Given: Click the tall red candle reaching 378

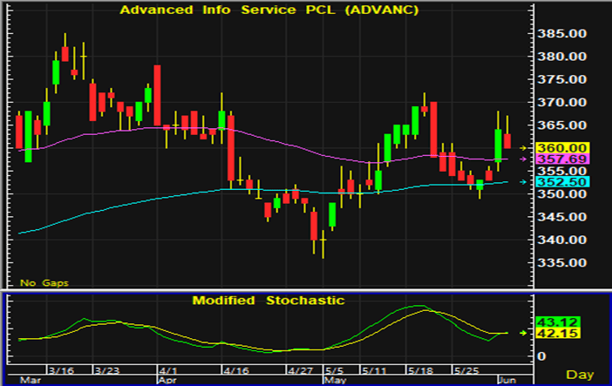Looking at the screenshot, I should [x=157, y=95].
